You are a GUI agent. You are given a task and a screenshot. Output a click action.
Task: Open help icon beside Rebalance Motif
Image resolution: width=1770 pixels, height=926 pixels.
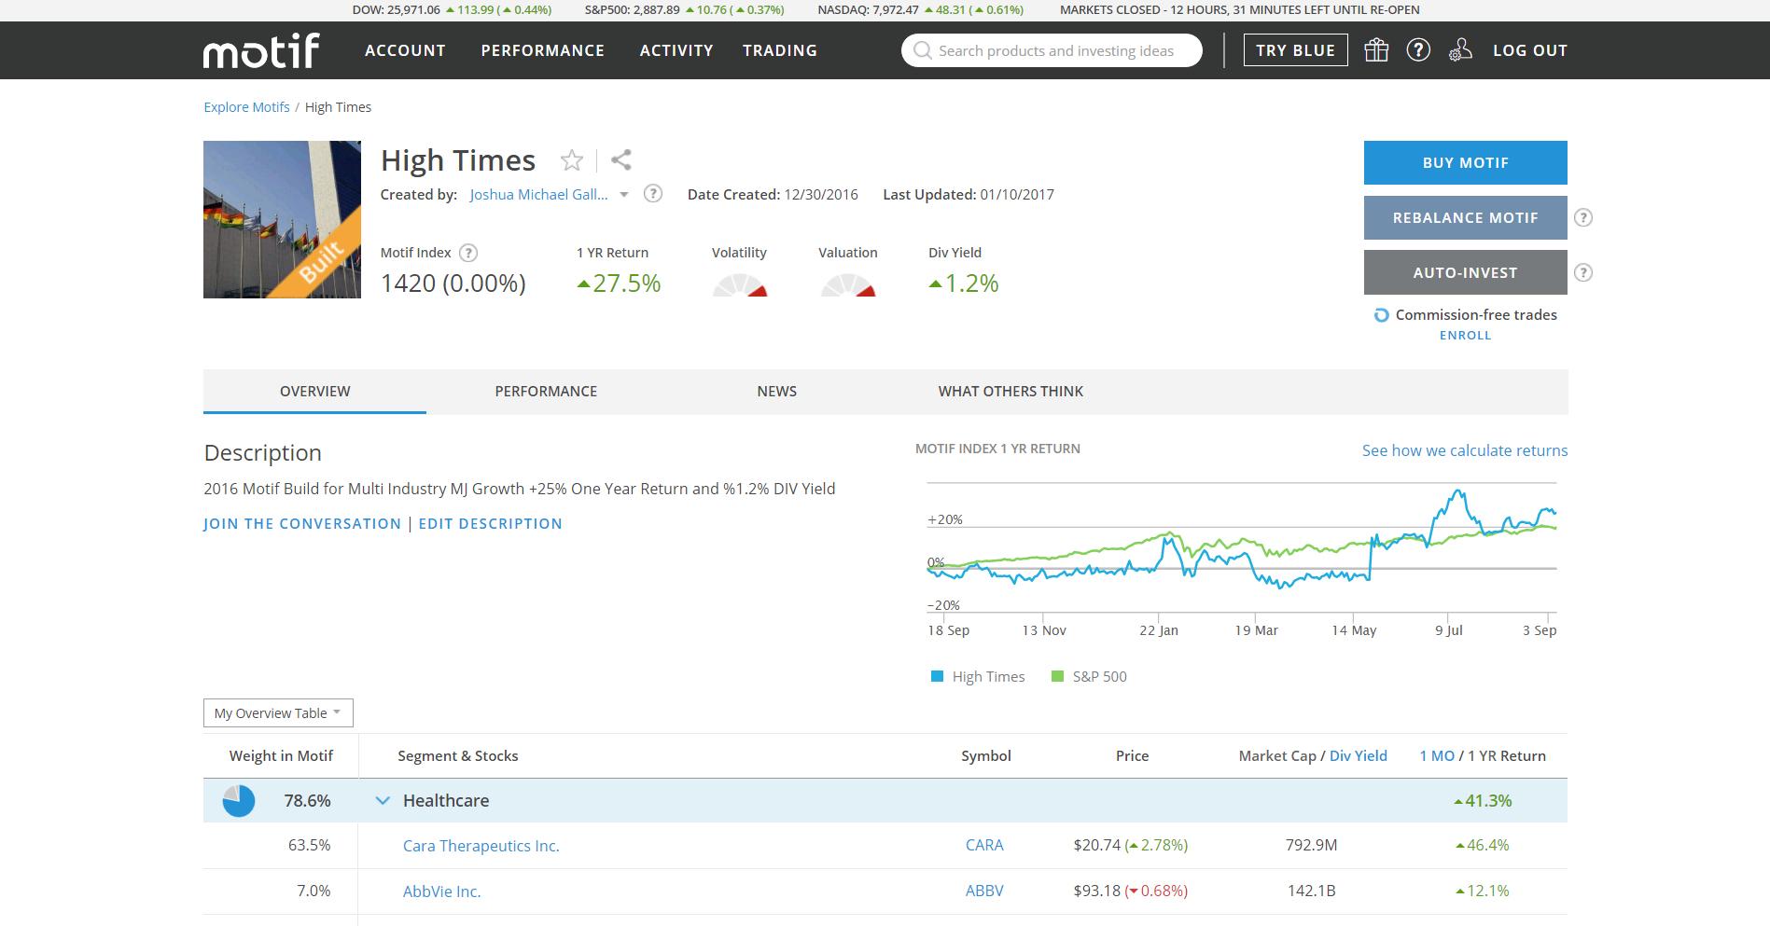click(x=1583, y=217)
